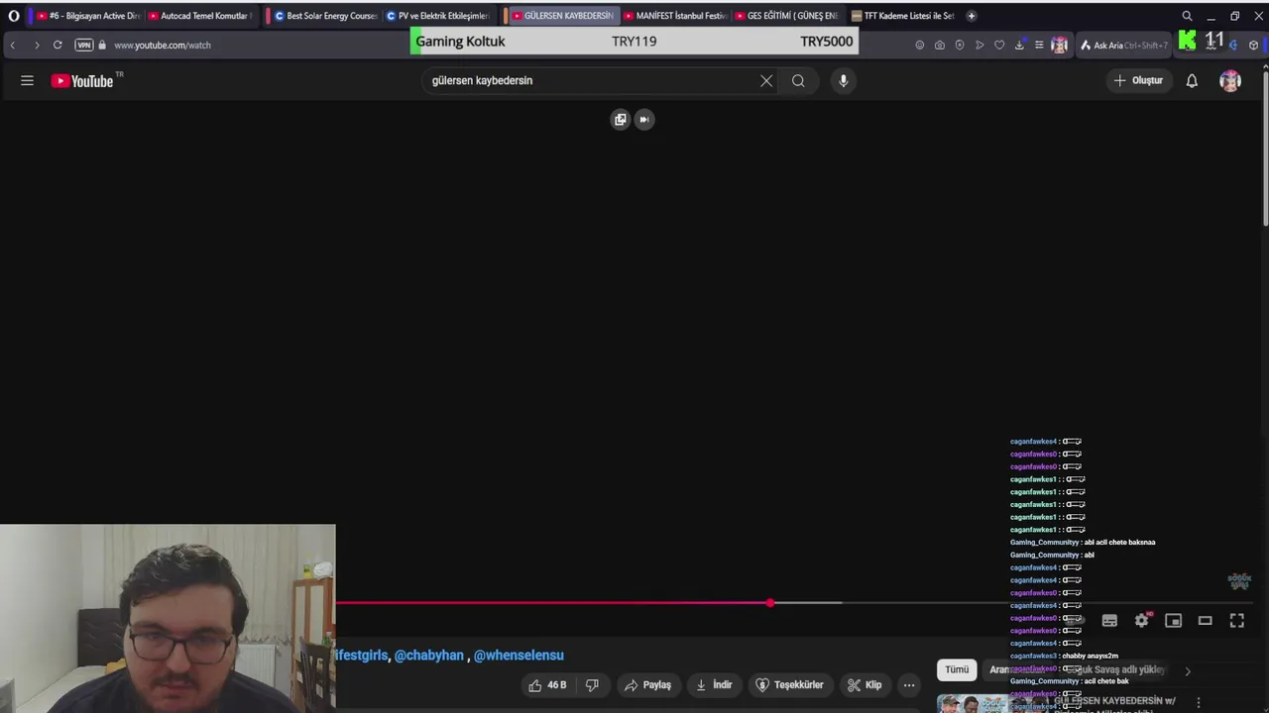Open the @chabyhan channel link
1269x713 pixels.
point(429,656)
